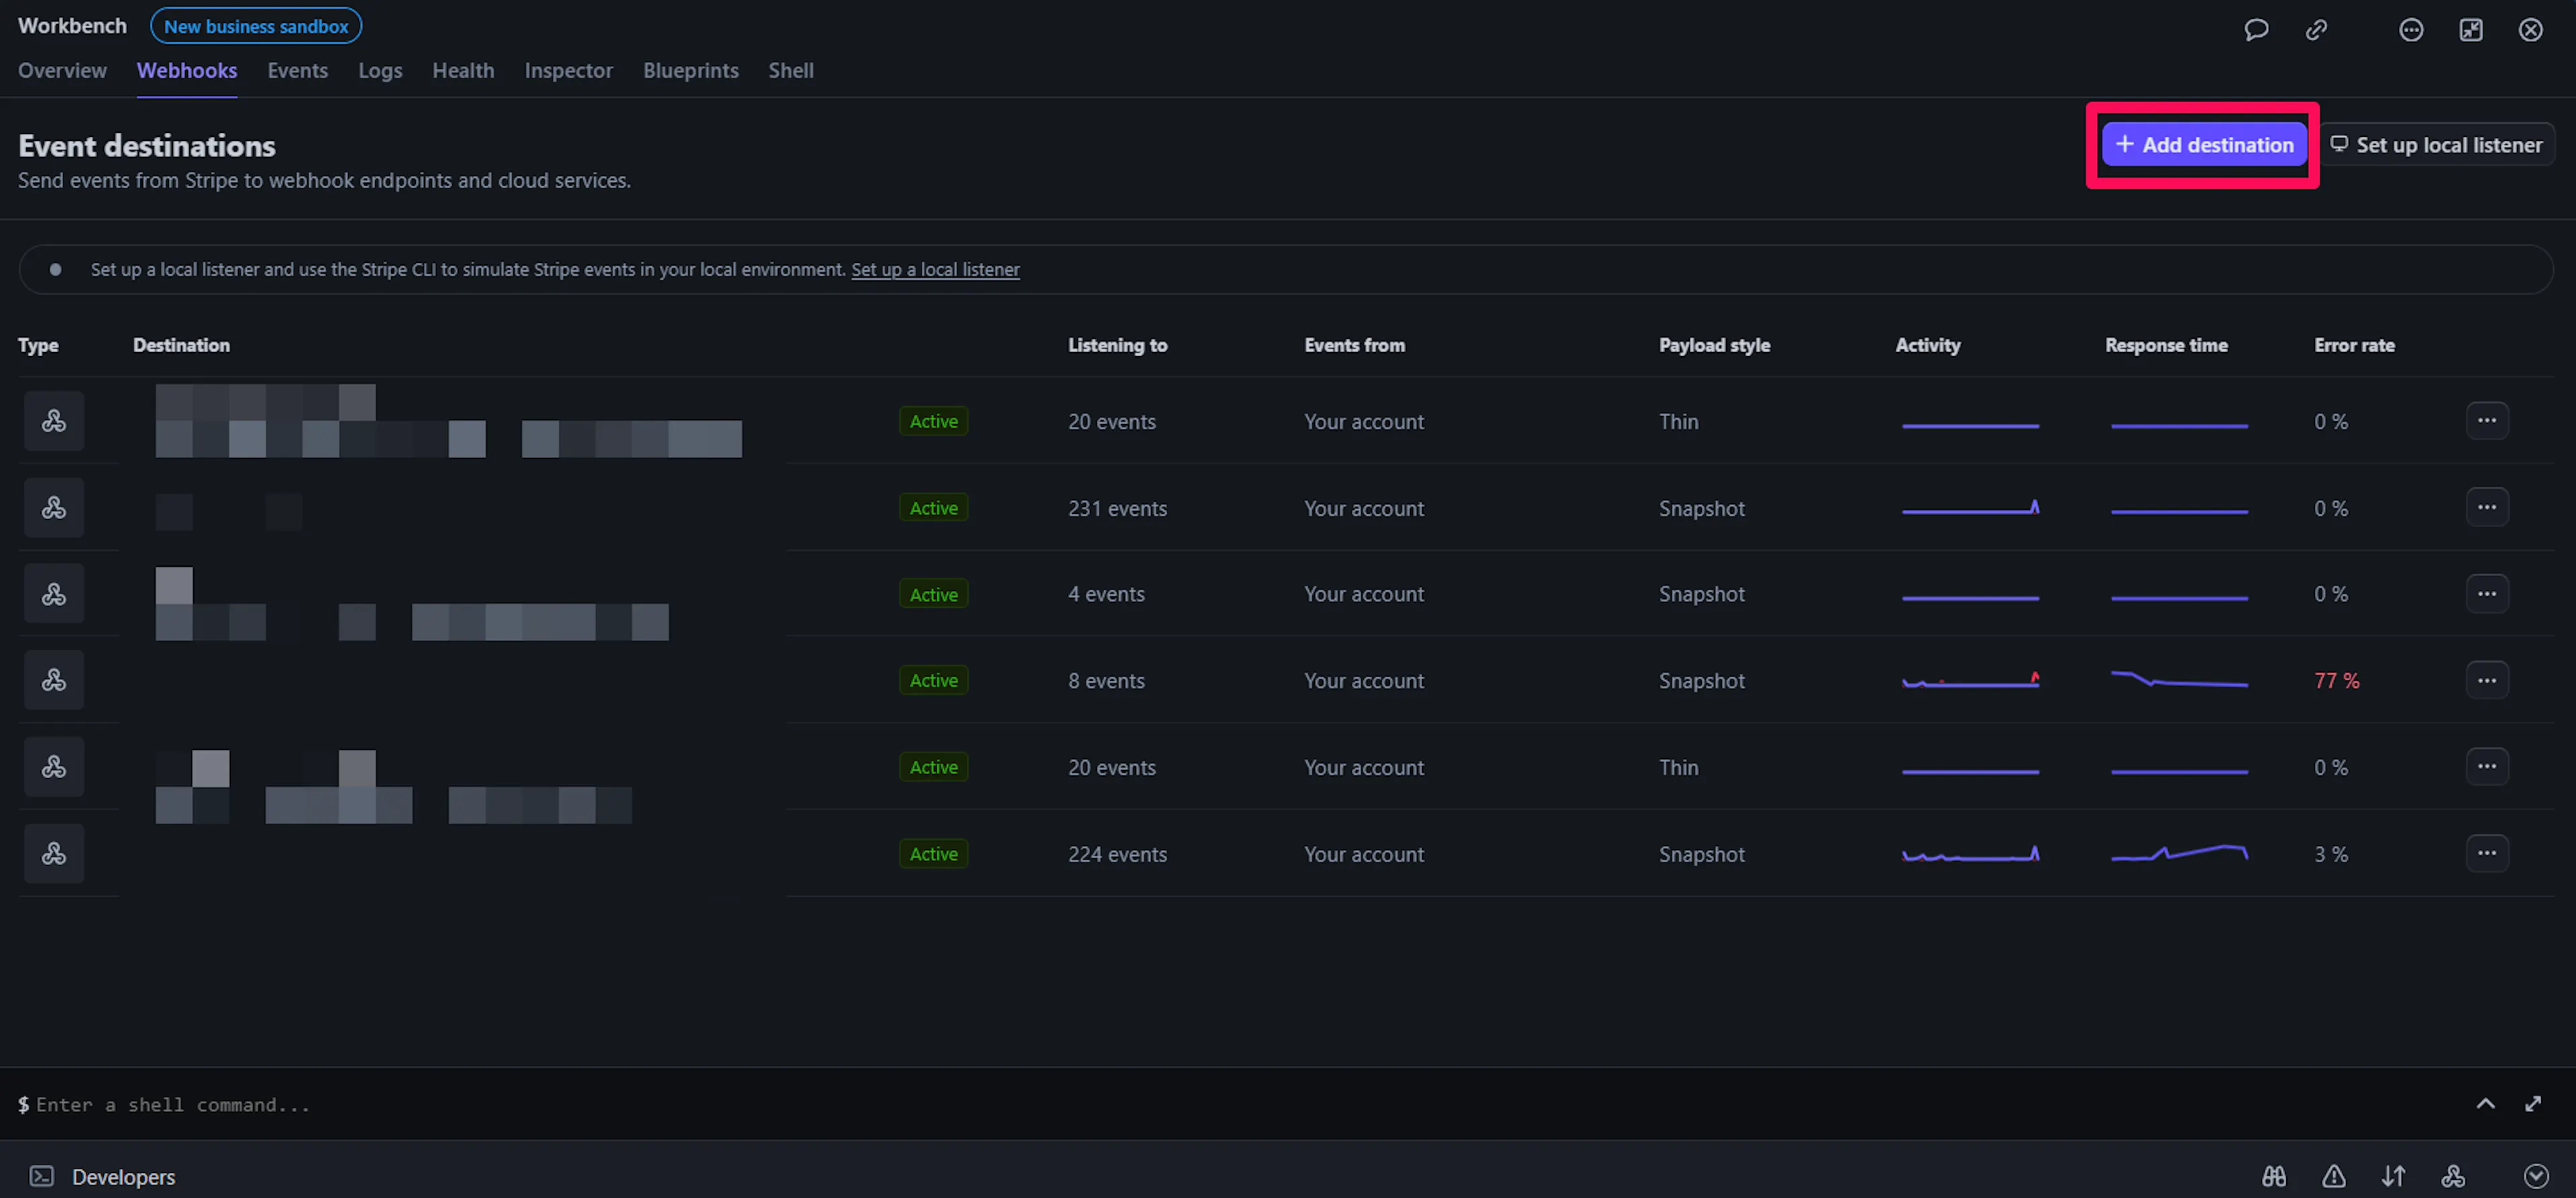Follow the 'Set up a local listener' link
Viewport: 2576px width, 1198px height.
[x=935, y=270]
